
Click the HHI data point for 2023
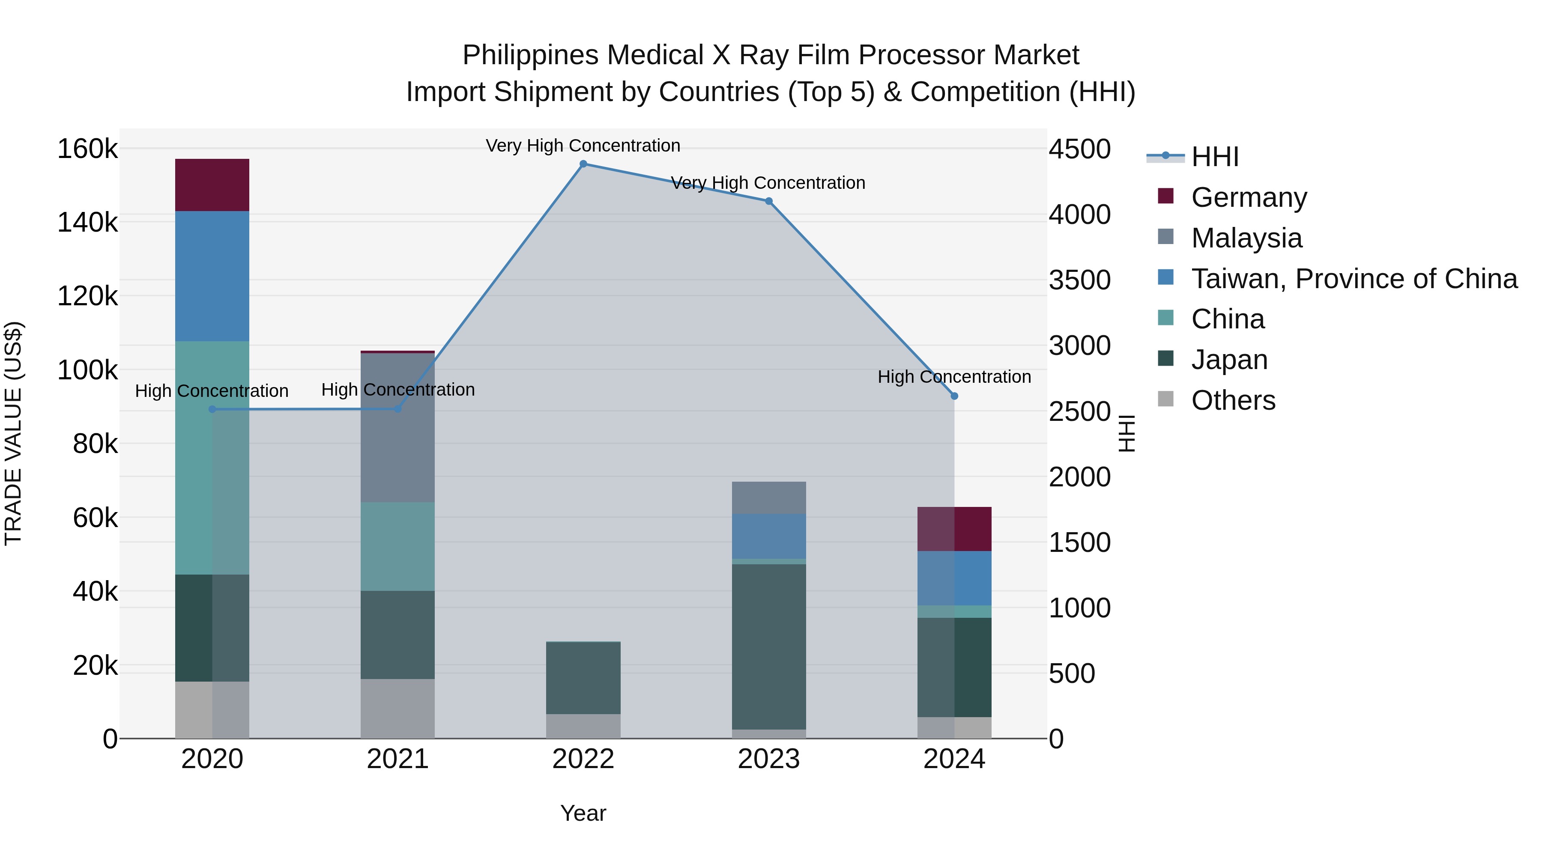(x=768, y=201)
